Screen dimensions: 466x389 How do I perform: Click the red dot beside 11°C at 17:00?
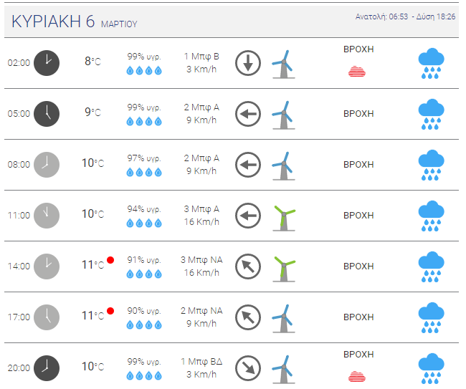pos(110,311)
